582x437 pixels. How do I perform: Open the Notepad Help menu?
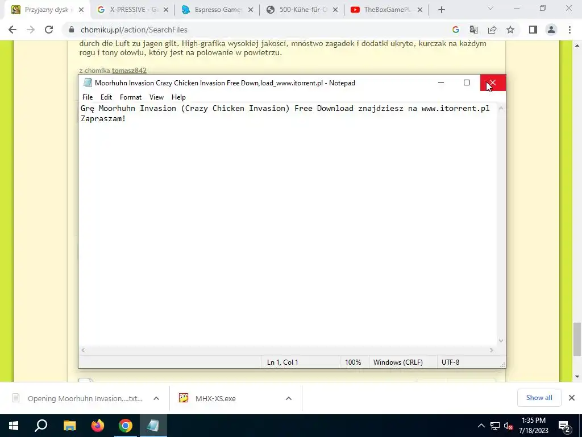(x=178, y=97)
